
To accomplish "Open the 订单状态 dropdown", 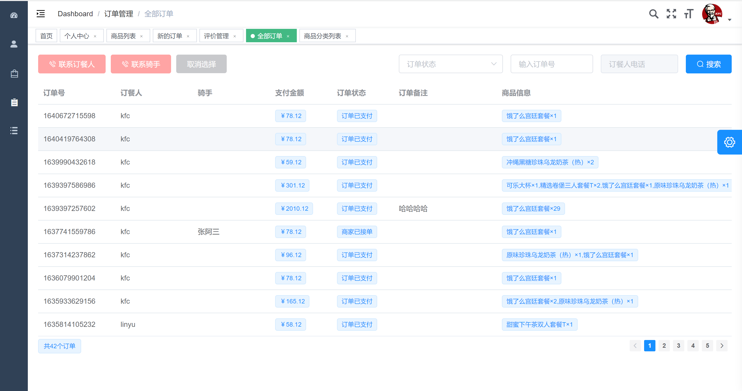I will point(451,64).
